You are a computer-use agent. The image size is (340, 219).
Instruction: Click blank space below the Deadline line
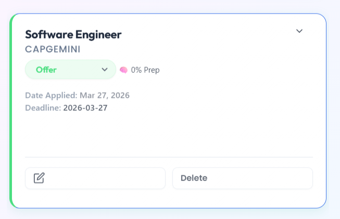[156, 133]
